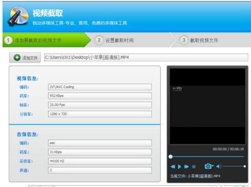Click the fast-forward button in the player
The width and height of the screenshot is (251, 187).
(x=186, y=167)
